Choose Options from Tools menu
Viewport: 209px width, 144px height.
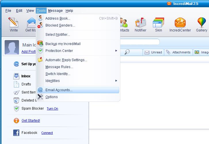(78, 97)
